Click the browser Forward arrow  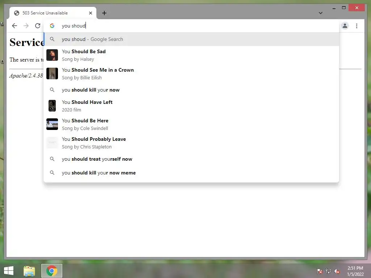(26, 26)
